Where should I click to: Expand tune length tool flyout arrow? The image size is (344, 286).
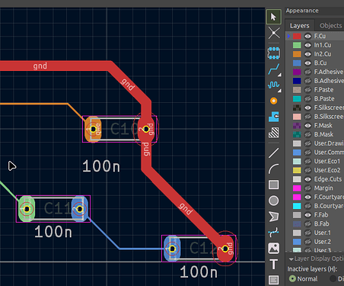coord(279,91)
